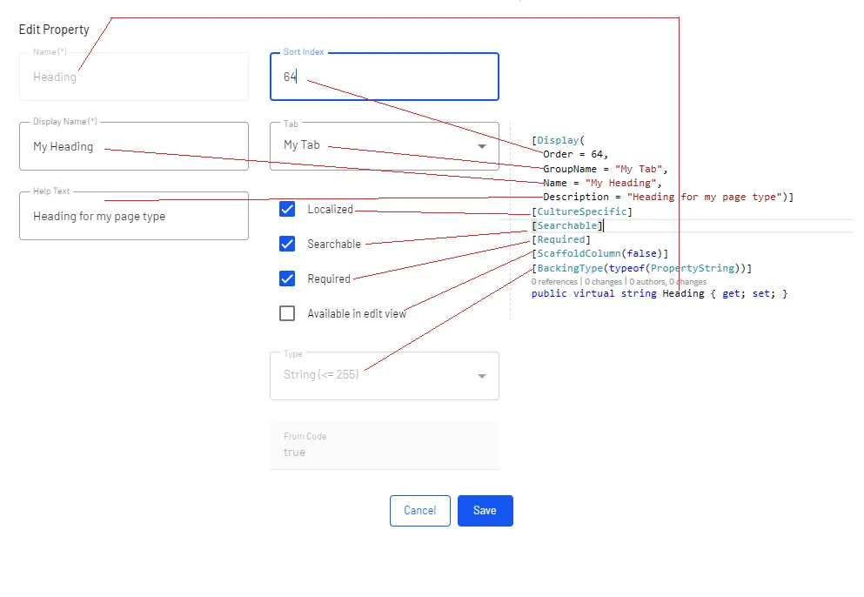Cancel editing the property
The image size is (864, 597).
(x=420, y=511)
